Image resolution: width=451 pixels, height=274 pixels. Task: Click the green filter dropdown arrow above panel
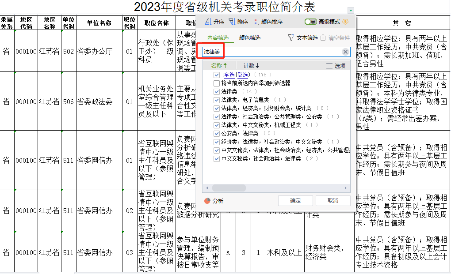pos(351,10)
